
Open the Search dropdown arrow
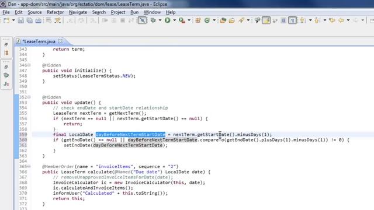[248, 20]
